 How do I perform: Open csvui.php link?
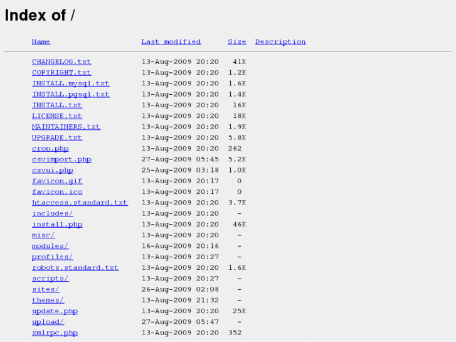tap(53, 170)
